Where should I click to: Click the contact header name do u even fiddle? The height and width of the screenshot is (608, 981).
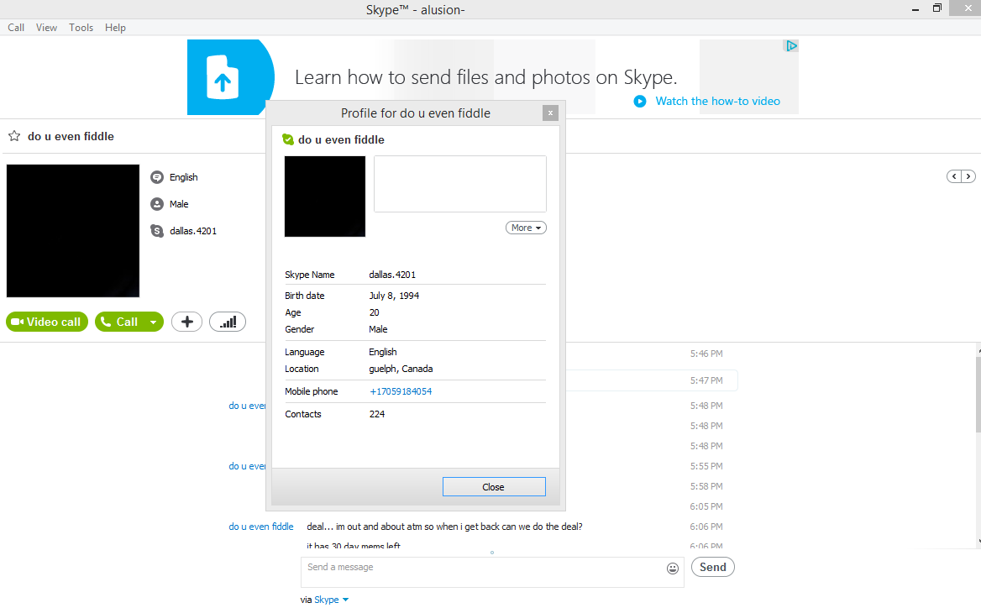pos(71,136)
